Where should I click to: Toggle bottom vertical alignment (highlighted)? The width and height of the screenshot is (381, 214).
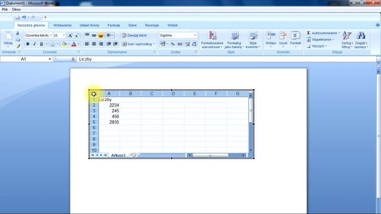point(101,36)
